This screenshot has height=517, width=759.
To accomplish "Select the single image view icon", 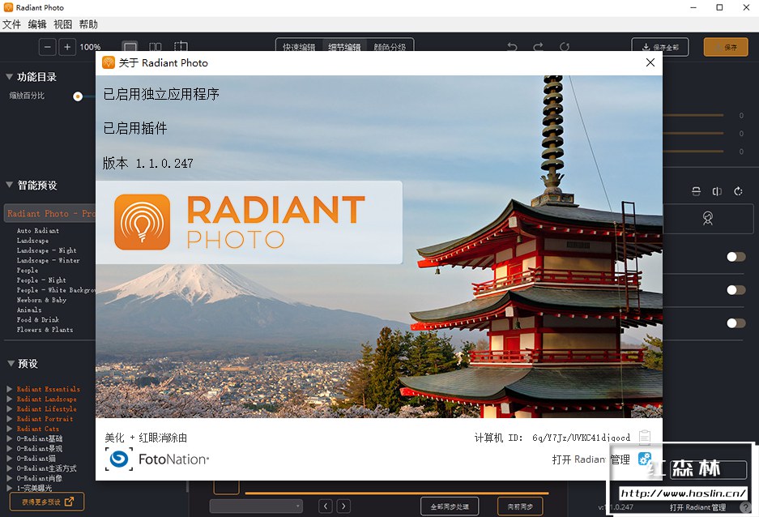I will point(130,47).
